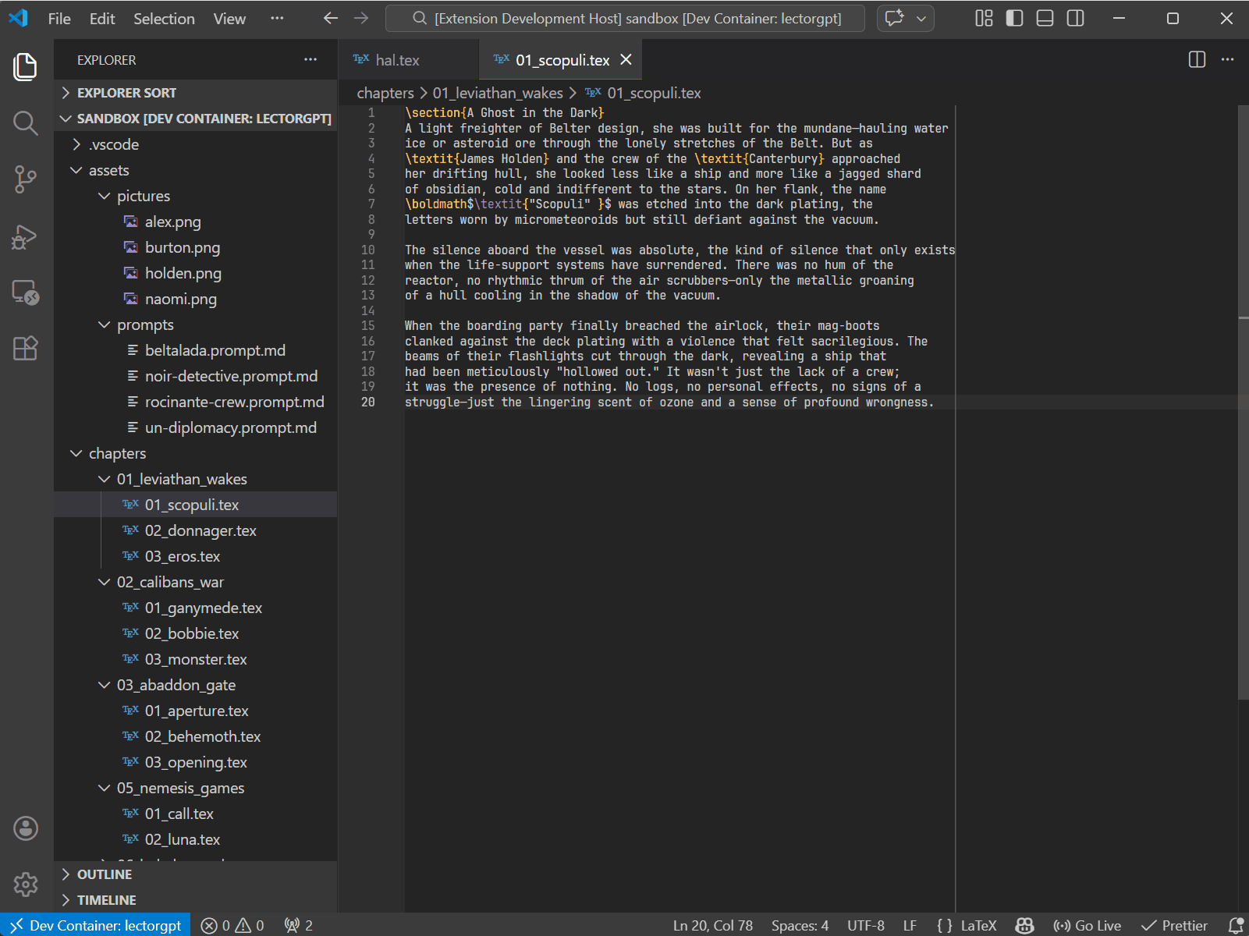Image resolution: width=1249 pixels, height=936 pixels.
Task: Open the Copilot chat icon
Action: tap(895, 18)
